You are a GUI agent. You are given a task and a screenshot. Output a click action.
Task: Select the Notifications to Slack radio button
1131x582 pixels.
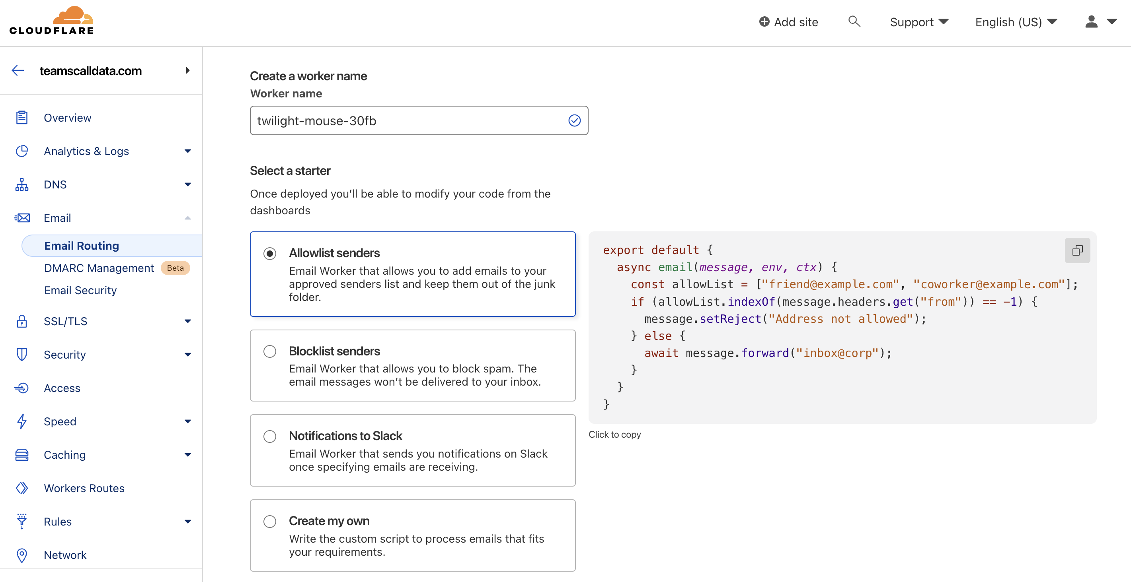[269, 436]
